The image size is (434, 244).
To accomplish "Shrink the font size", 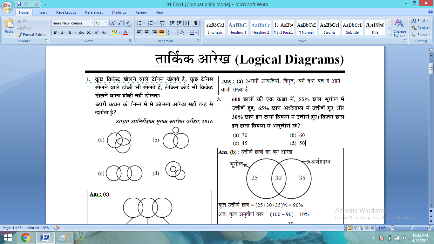I will coord(120,23).
